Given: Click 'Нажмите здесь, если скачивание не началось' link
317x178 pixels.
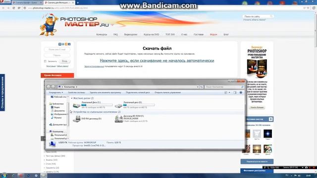Looking at the screenshot, I should click(157, 60).
